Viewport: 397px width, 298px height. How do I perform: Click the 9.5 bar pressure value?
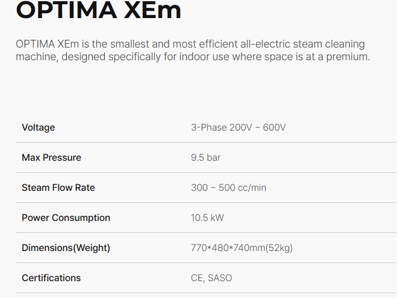(206, 158)
